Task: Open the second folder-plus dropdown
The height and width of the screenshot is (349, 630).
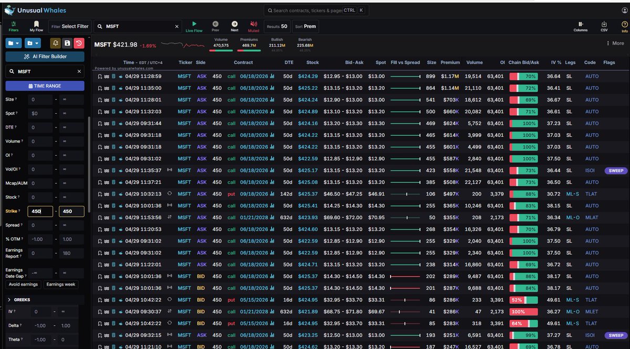Action: (x=32, y=43)
